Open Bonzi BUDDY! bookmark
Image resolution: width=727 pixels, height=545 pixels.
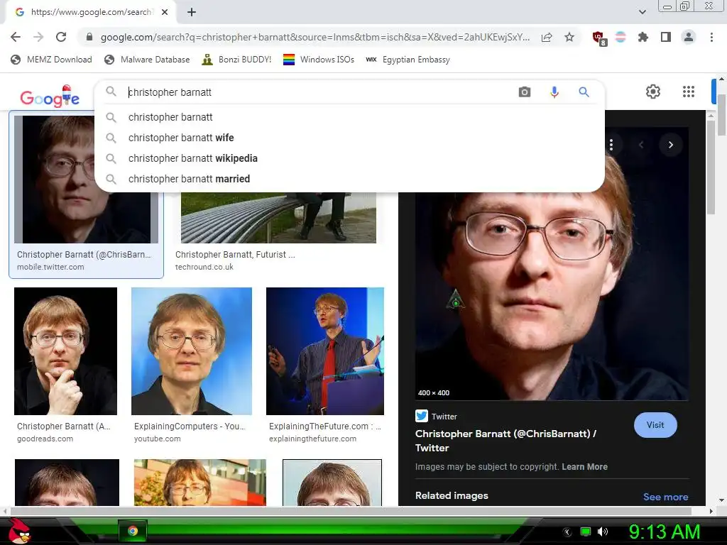(x=236, y=60)
